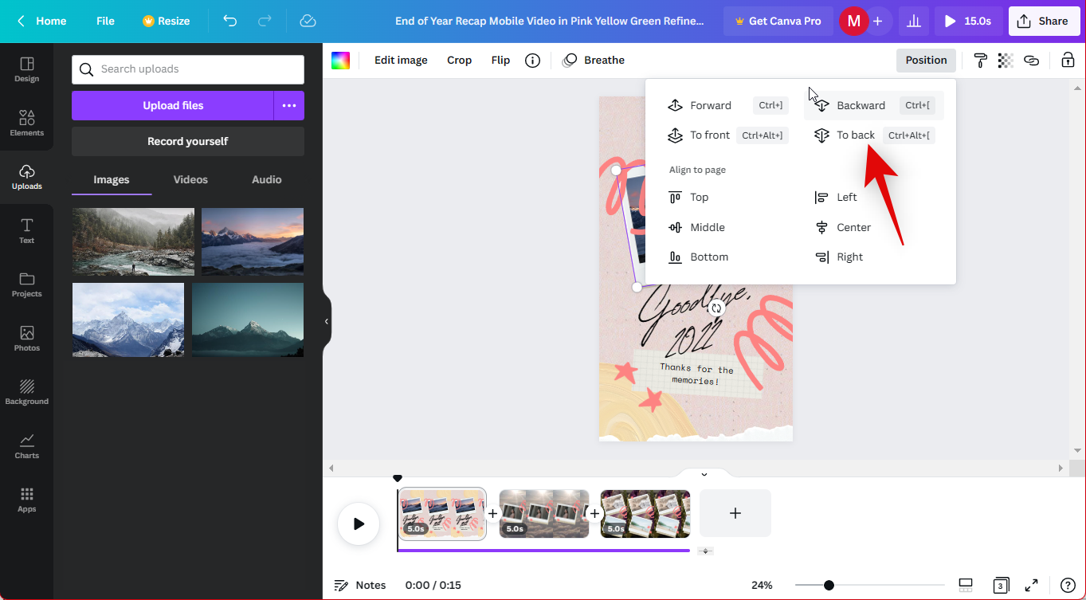Screen dimensions: 1086x600
Task: Choose Forward in Position menu
Action: [x=728, y=105]
